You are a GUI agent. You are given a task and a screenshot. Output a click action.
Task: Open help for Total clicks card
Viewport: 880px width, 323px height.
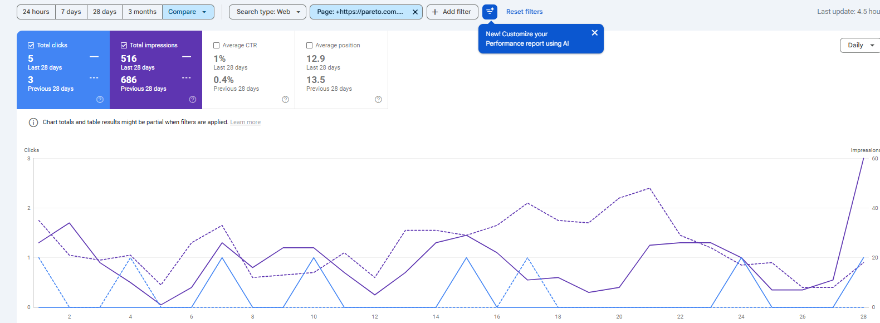coord(100,100)
